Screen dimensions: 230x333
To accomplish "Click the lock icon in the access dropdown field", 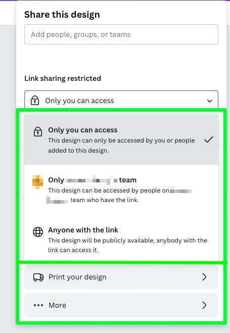I will [x=35, y=101].
